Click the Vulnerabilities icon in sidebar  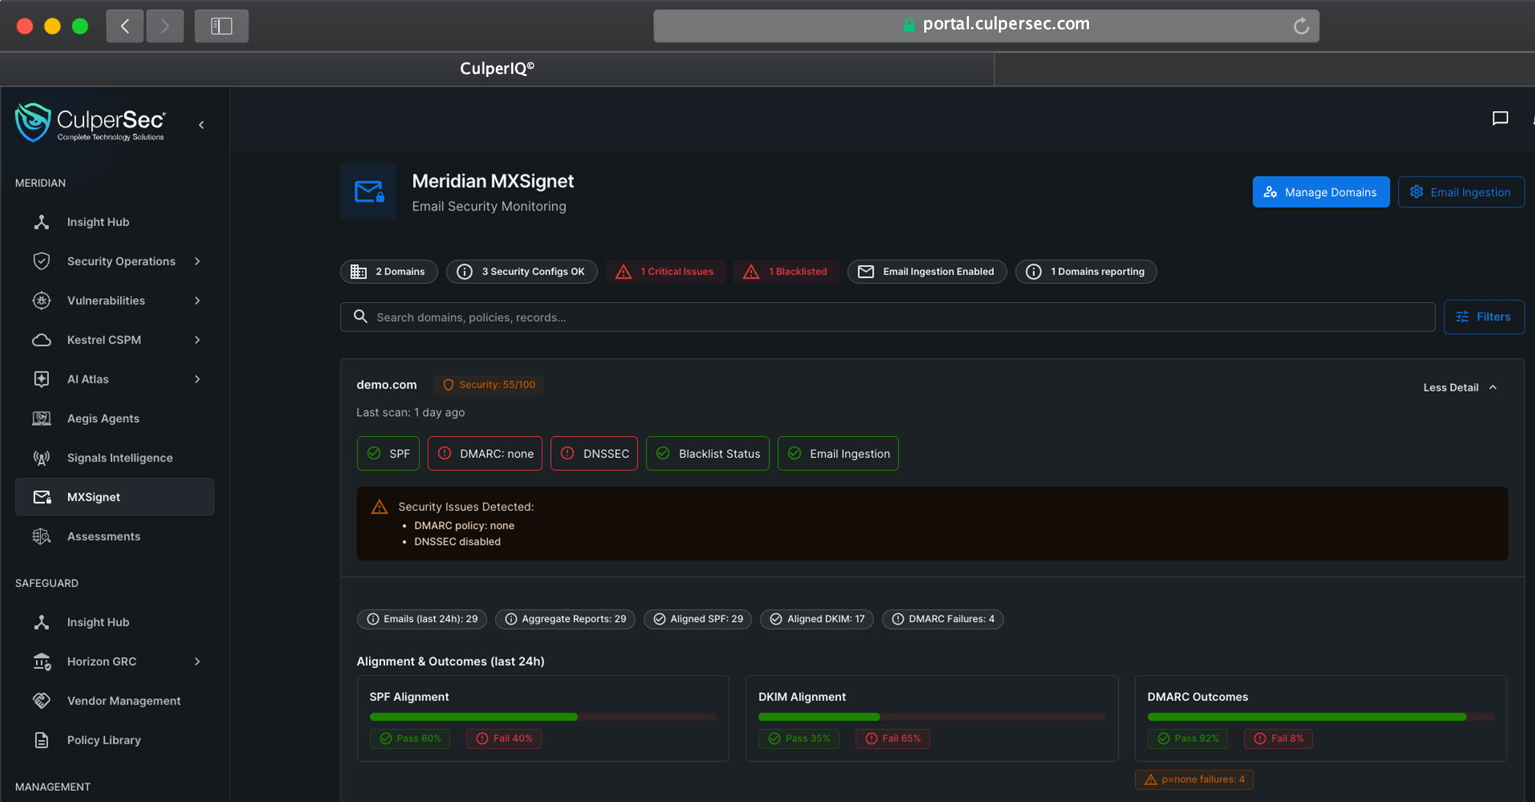pos(42,301)
